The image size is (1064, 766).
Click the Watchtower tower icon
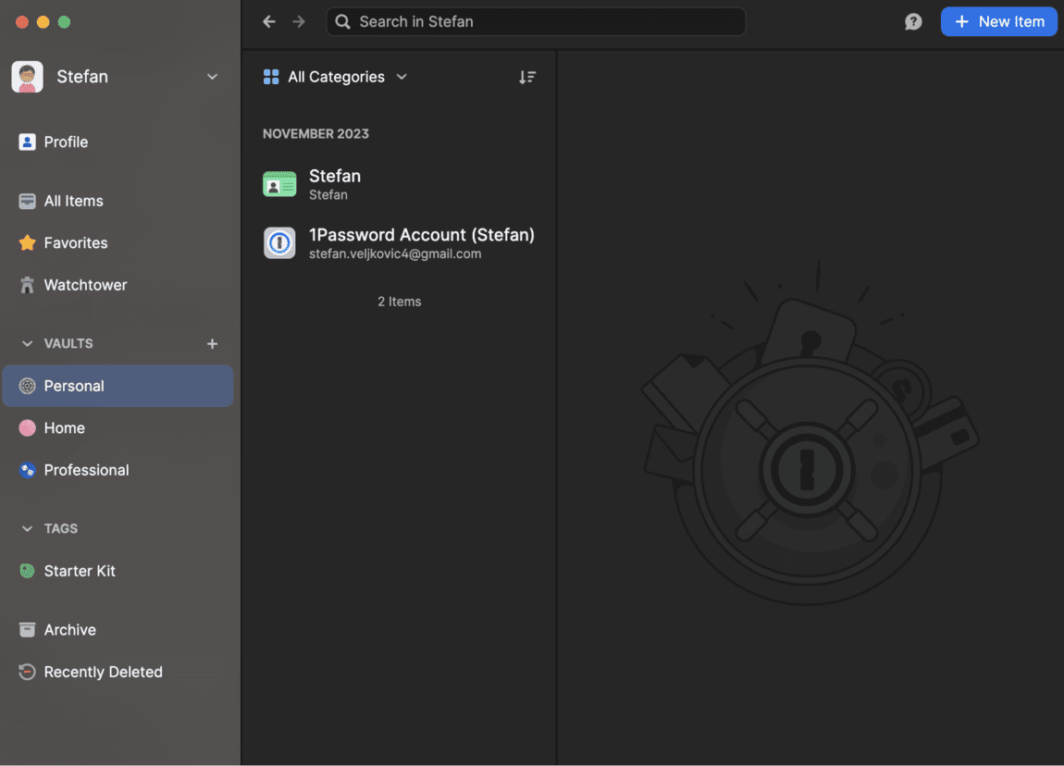point(27,285)
